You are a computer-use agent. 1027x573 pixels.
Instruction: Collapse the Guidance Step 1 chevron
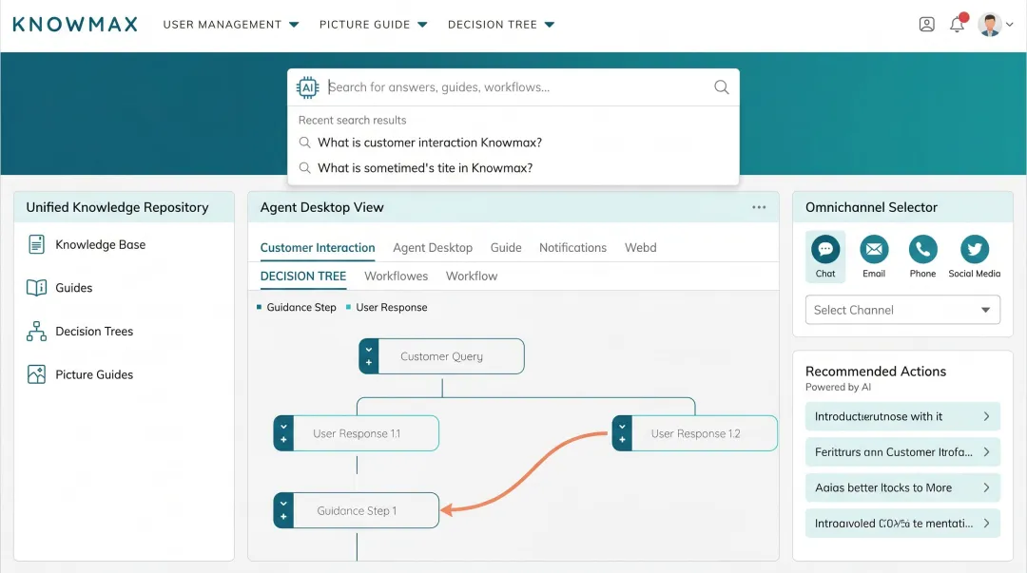click(x=283, y=504)
